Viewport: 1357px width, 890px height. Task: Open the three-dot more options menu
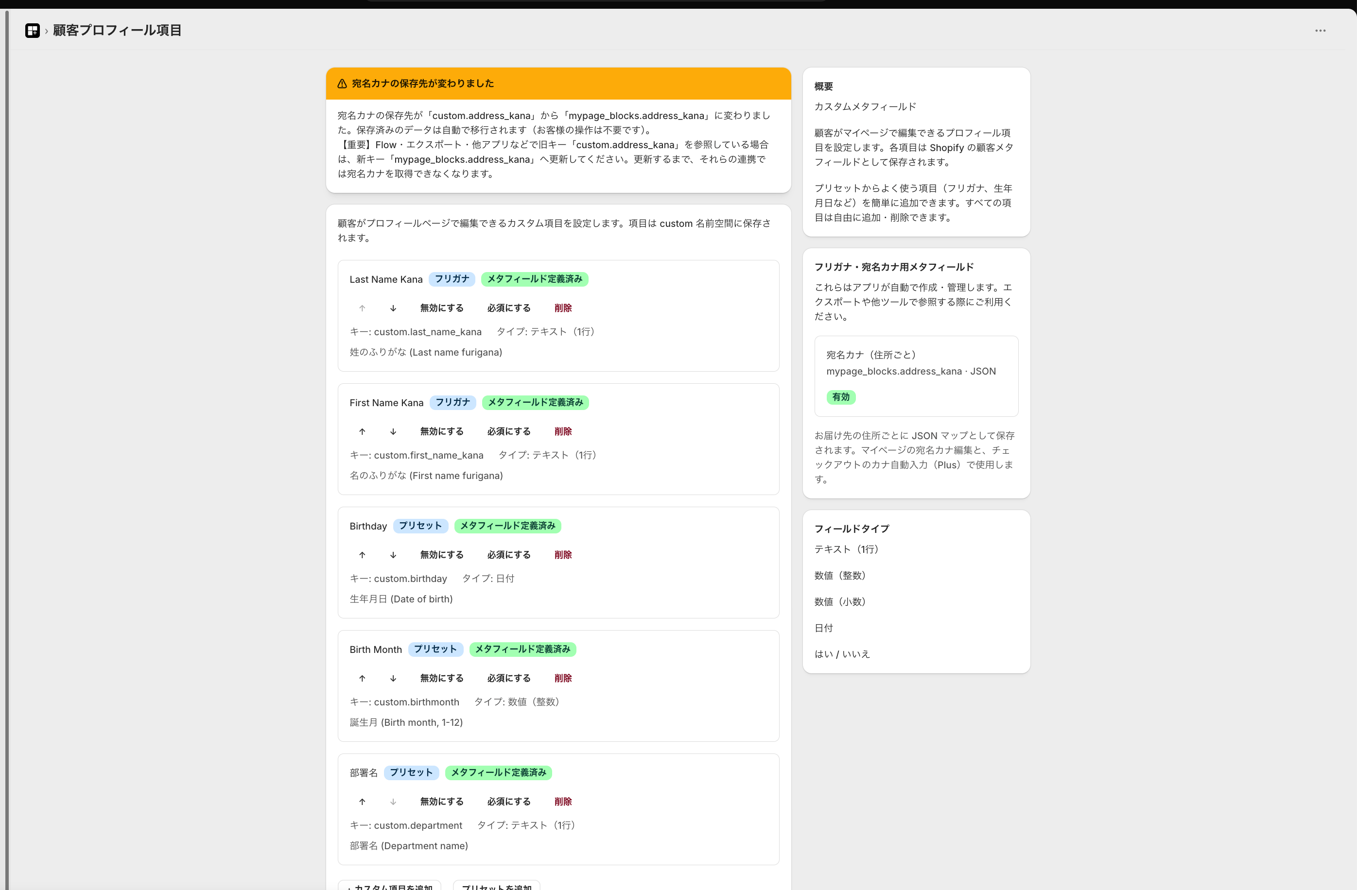coord(1321,31)
